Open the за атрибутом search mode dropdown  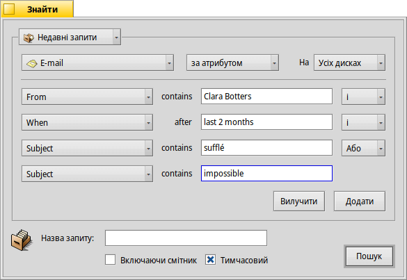coord(232,63)
